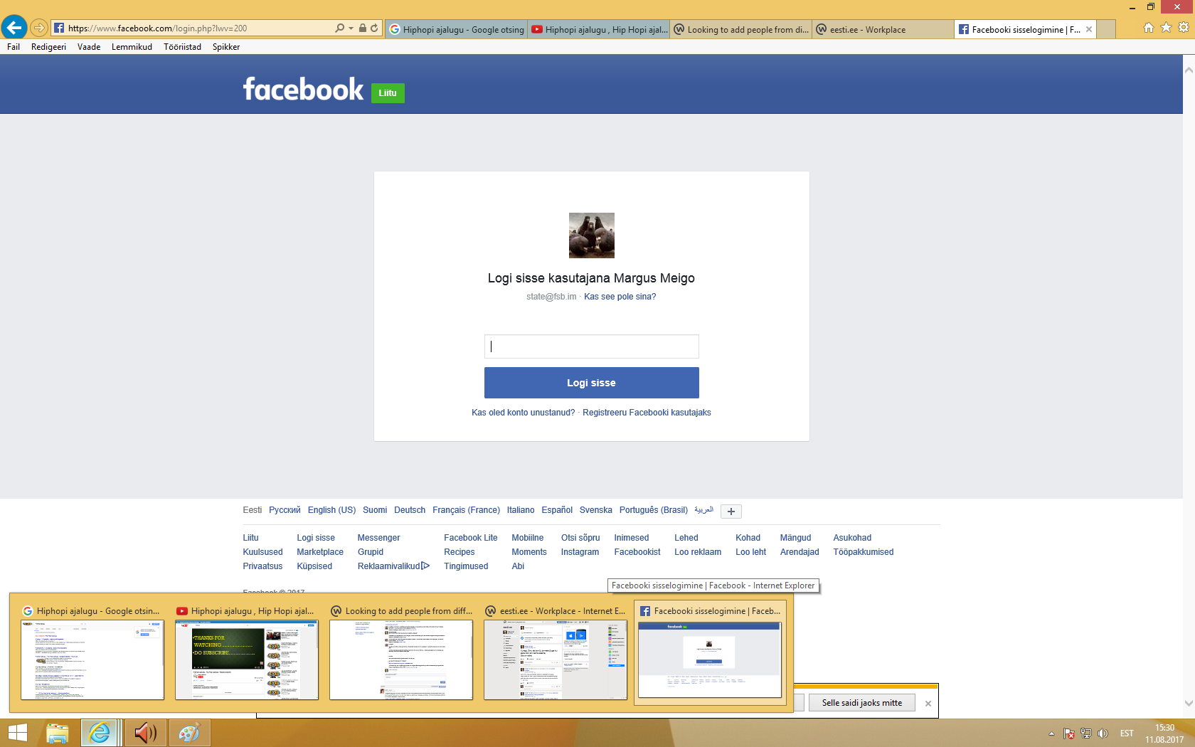Image resolution: width=1195 pixels, height=747 pixels.
Task: Close the Facebooki sisselogimine tab
Action: [x=1089, y=29]
